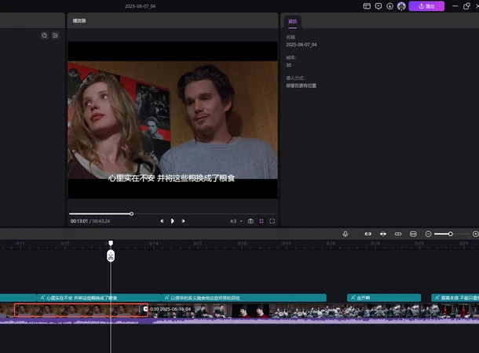Enter fullscreen preview mode
The width and height of the screenshot is (479, 353).
[x=272, y=221]
